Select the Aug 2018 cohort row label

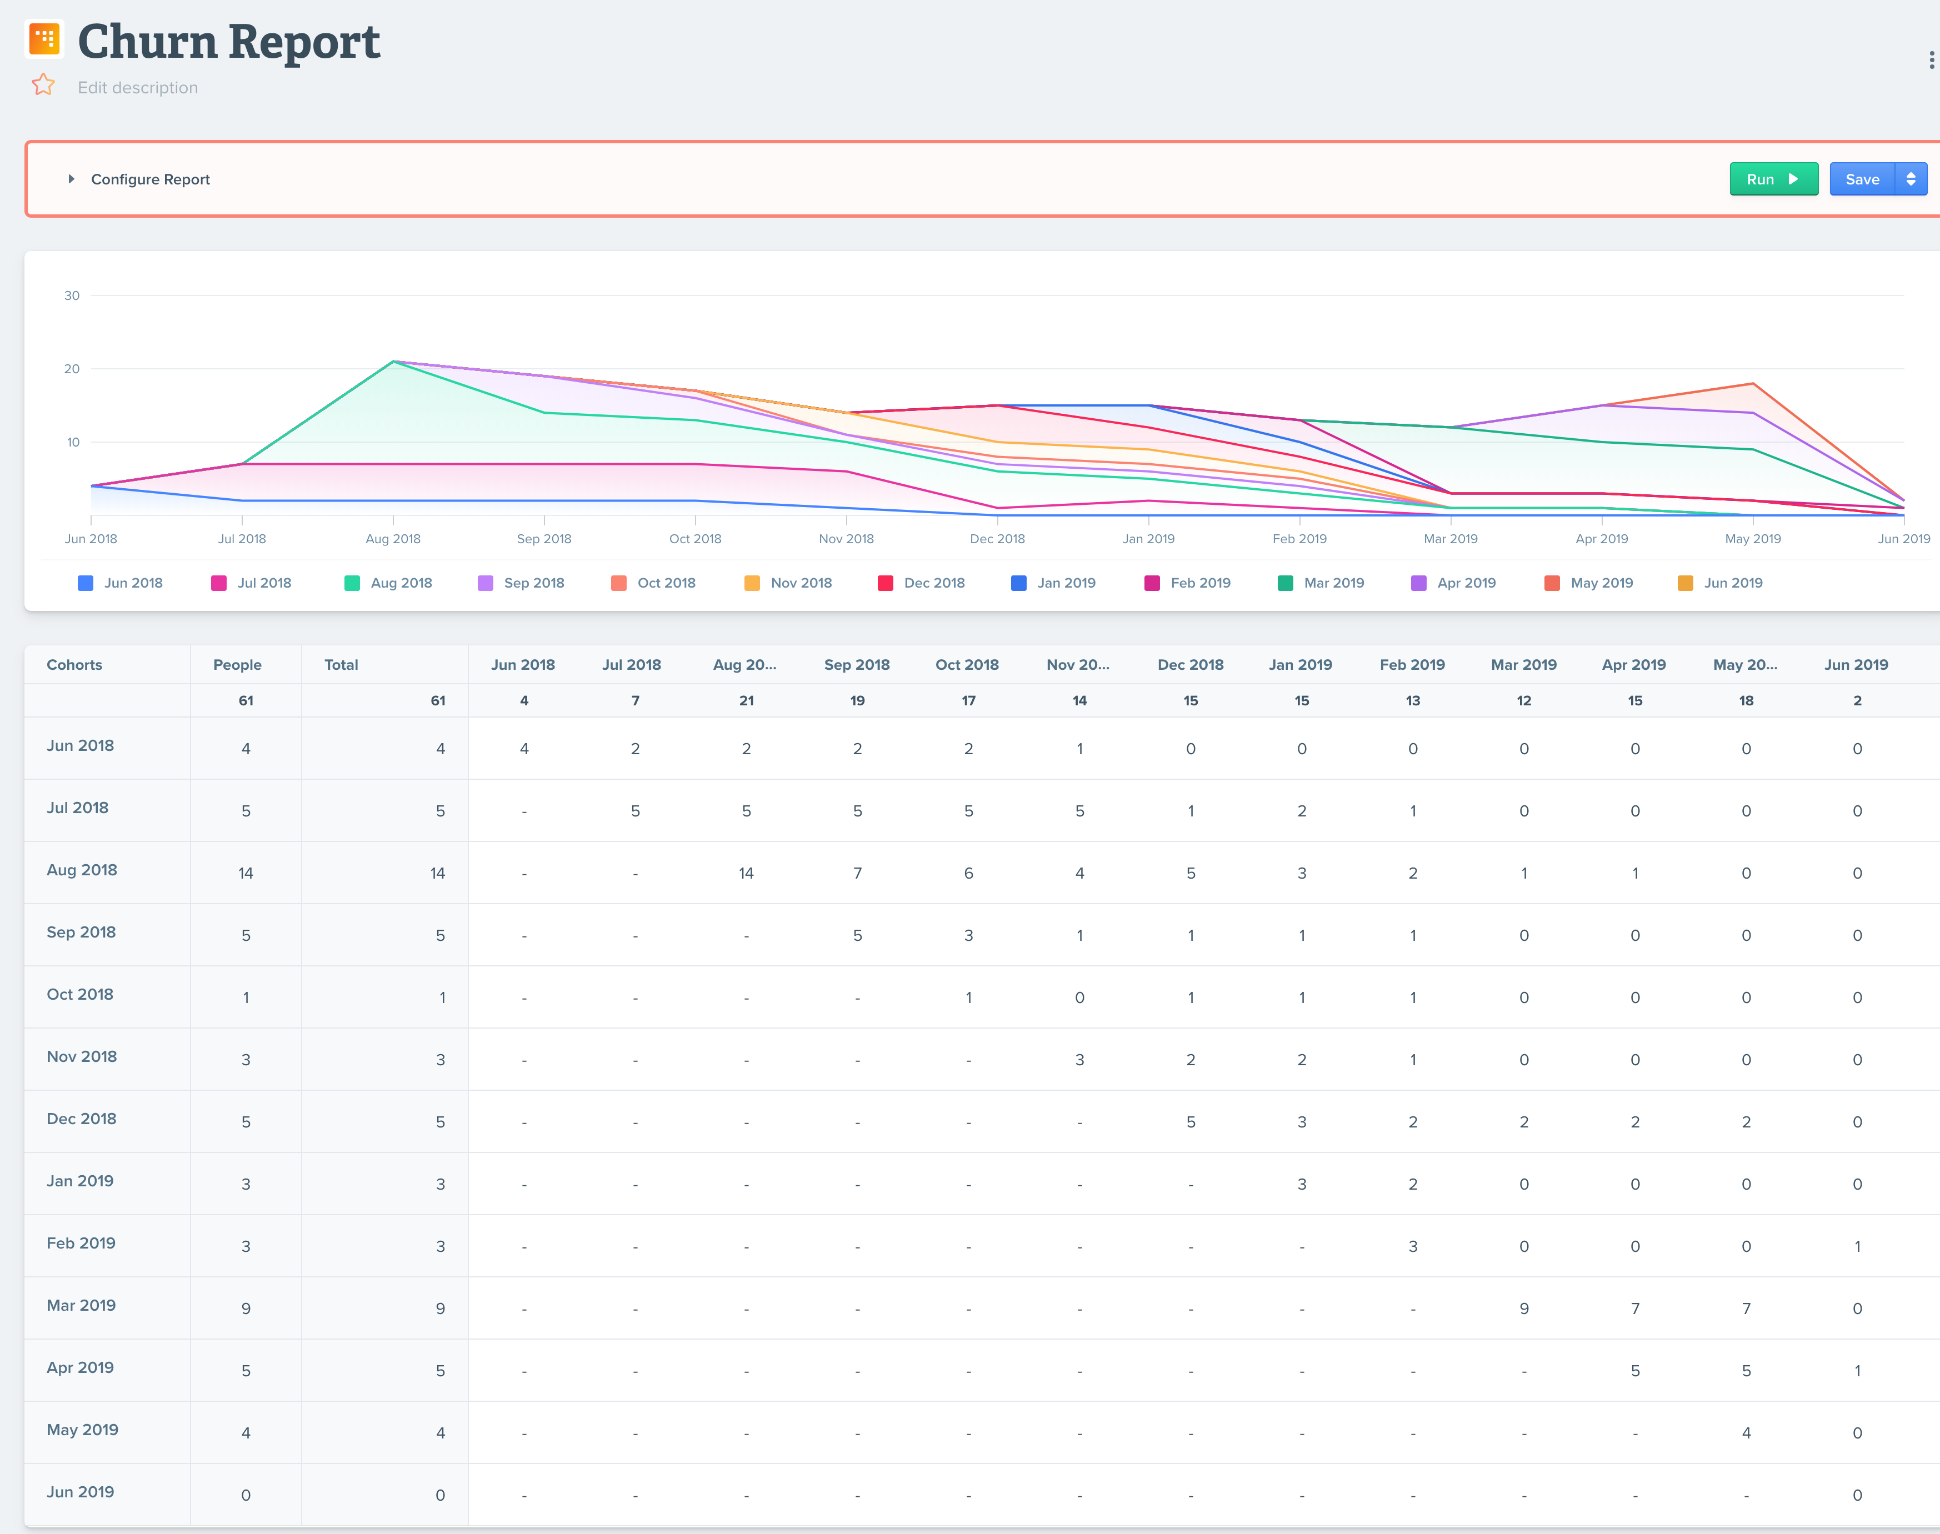pos(82,870)
